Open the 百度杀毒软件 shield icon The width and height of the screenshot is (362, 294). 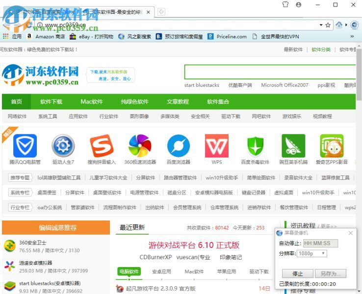coord(255,146)
